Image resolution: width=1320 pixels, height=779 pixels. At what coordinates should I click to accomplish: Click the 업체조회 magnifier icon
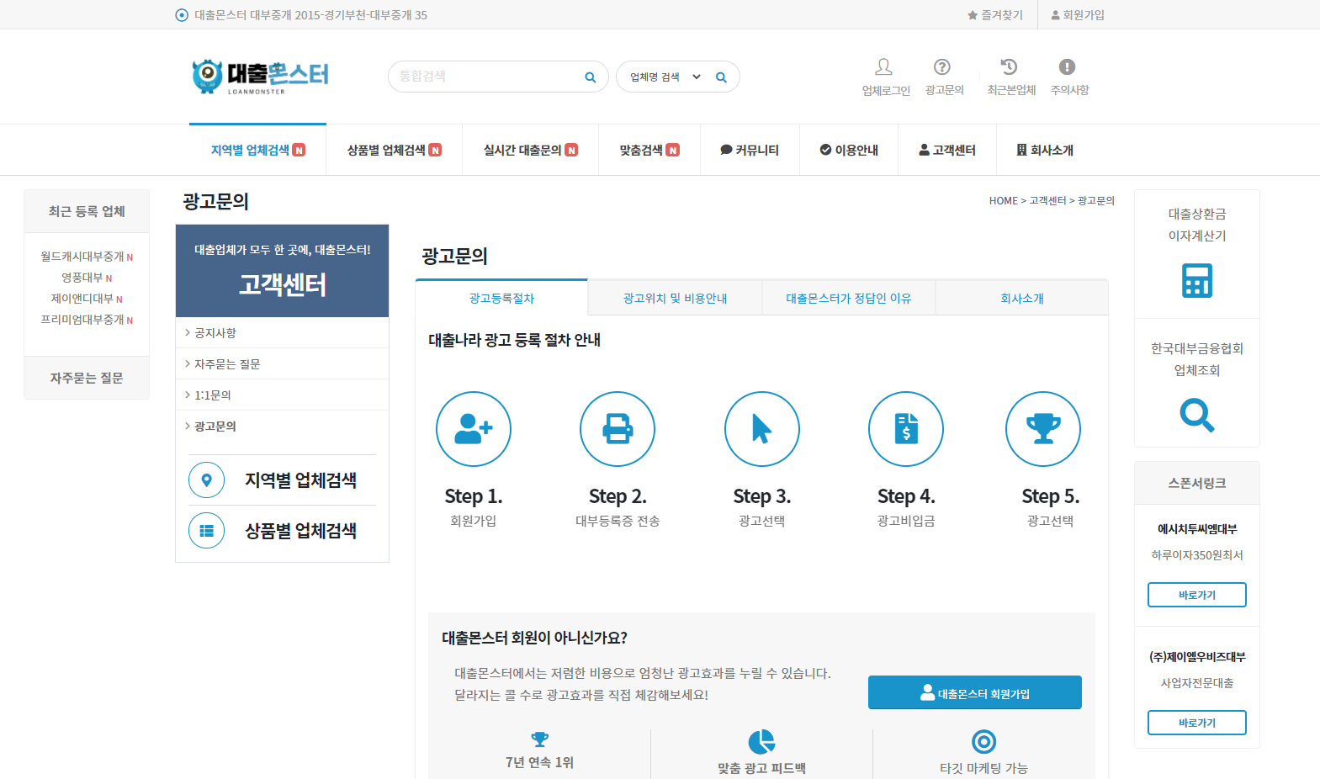[x=1197, y=415]
